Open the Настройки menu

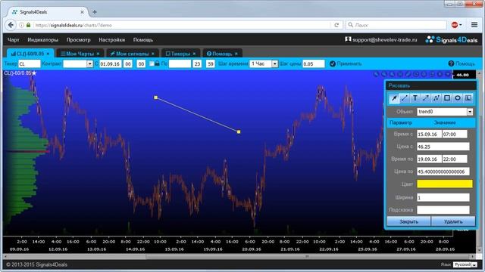click(111, 40)
